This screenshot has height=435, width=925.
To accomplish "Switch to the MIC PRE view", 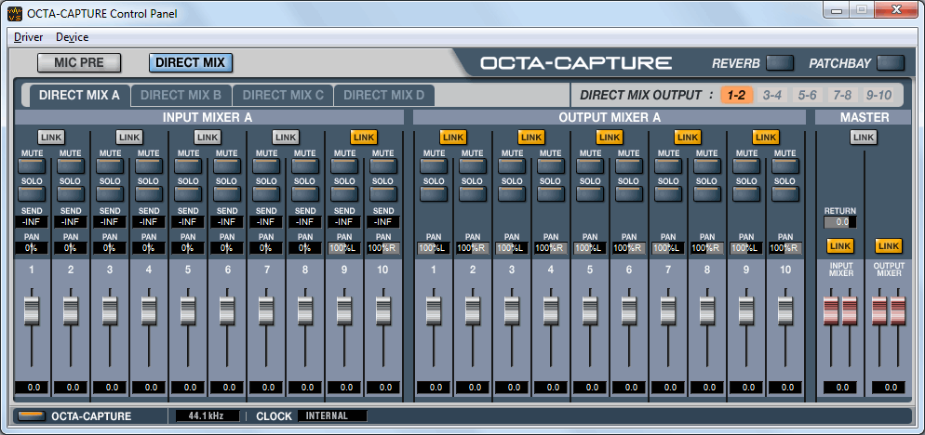I will (79, 62).
